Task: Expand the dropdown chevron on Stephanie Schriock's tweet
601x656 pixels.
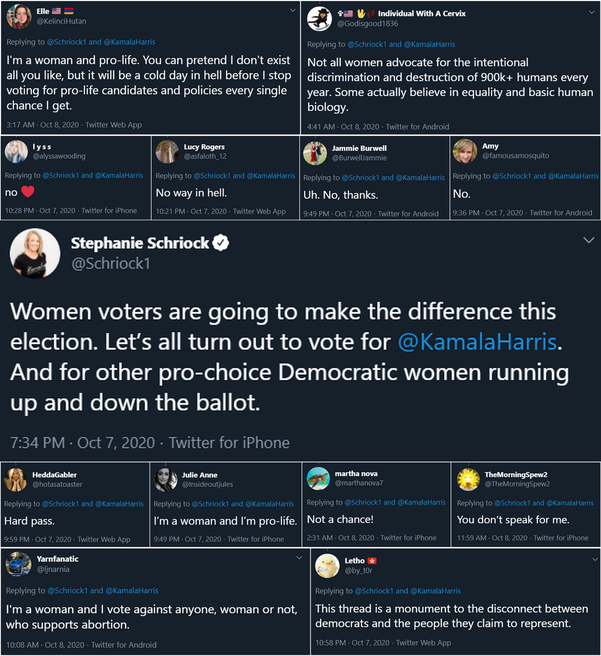Action: point(589,240)
